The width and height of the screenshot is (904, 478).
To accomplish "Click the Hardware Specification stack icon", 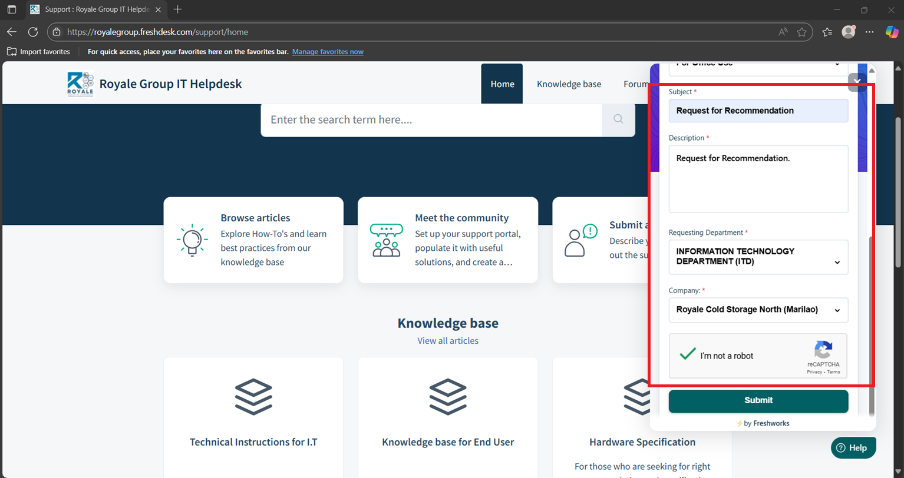I will point(636,397).
